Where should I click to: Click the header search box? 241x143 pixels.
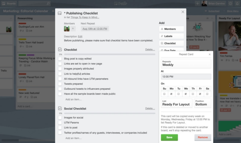pyautogui.click(x=34, y=3)
